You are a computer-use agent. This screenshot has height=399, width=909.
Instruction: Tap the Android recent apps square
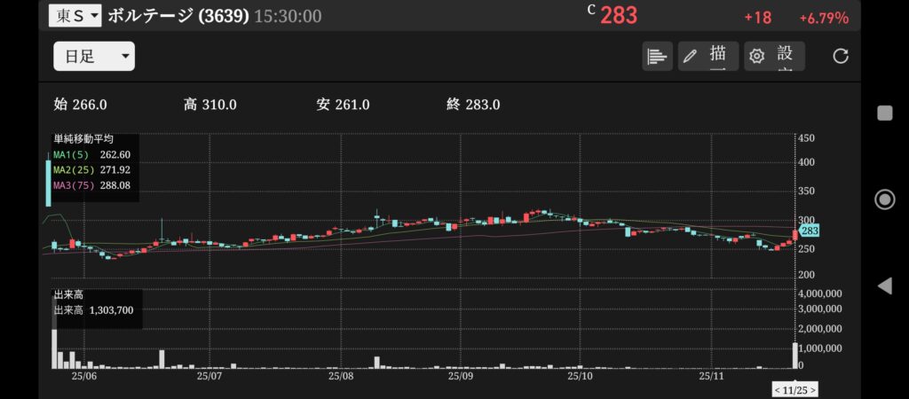point(884,113)
